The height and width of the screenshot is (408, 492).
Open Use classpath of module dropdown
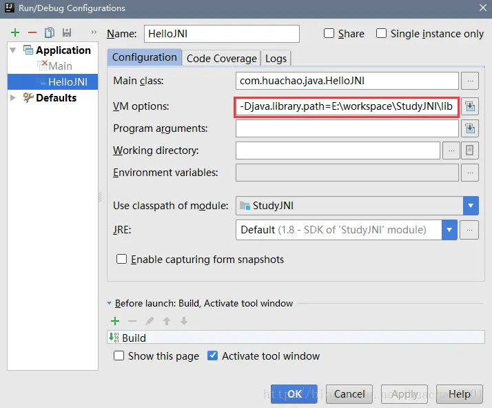point(471,206)
